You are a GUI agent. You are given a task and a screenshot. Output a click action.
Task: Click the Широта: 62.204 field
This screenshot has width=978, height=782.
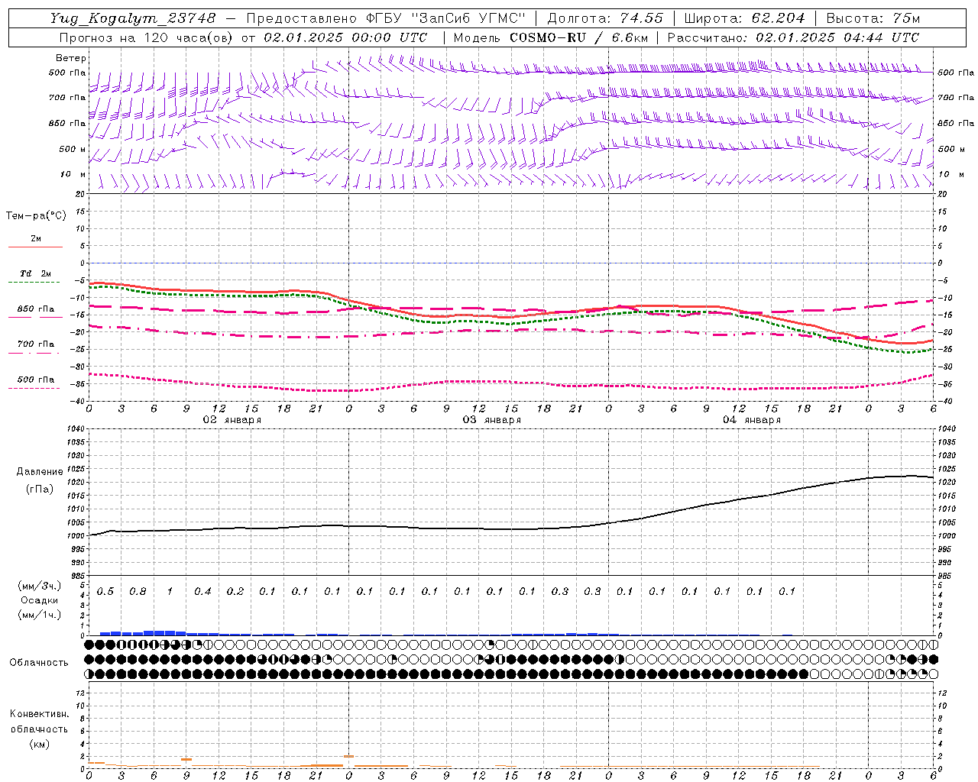coord(744,18)
